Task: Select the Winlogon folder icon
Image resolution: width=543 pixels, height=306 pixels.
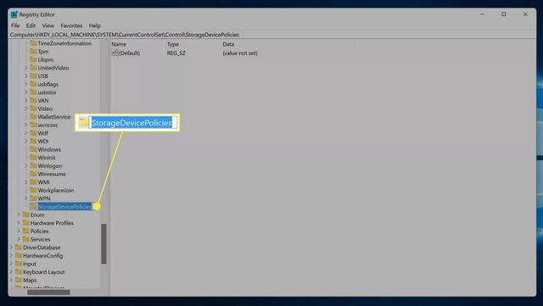Action: tap(33, 166)
